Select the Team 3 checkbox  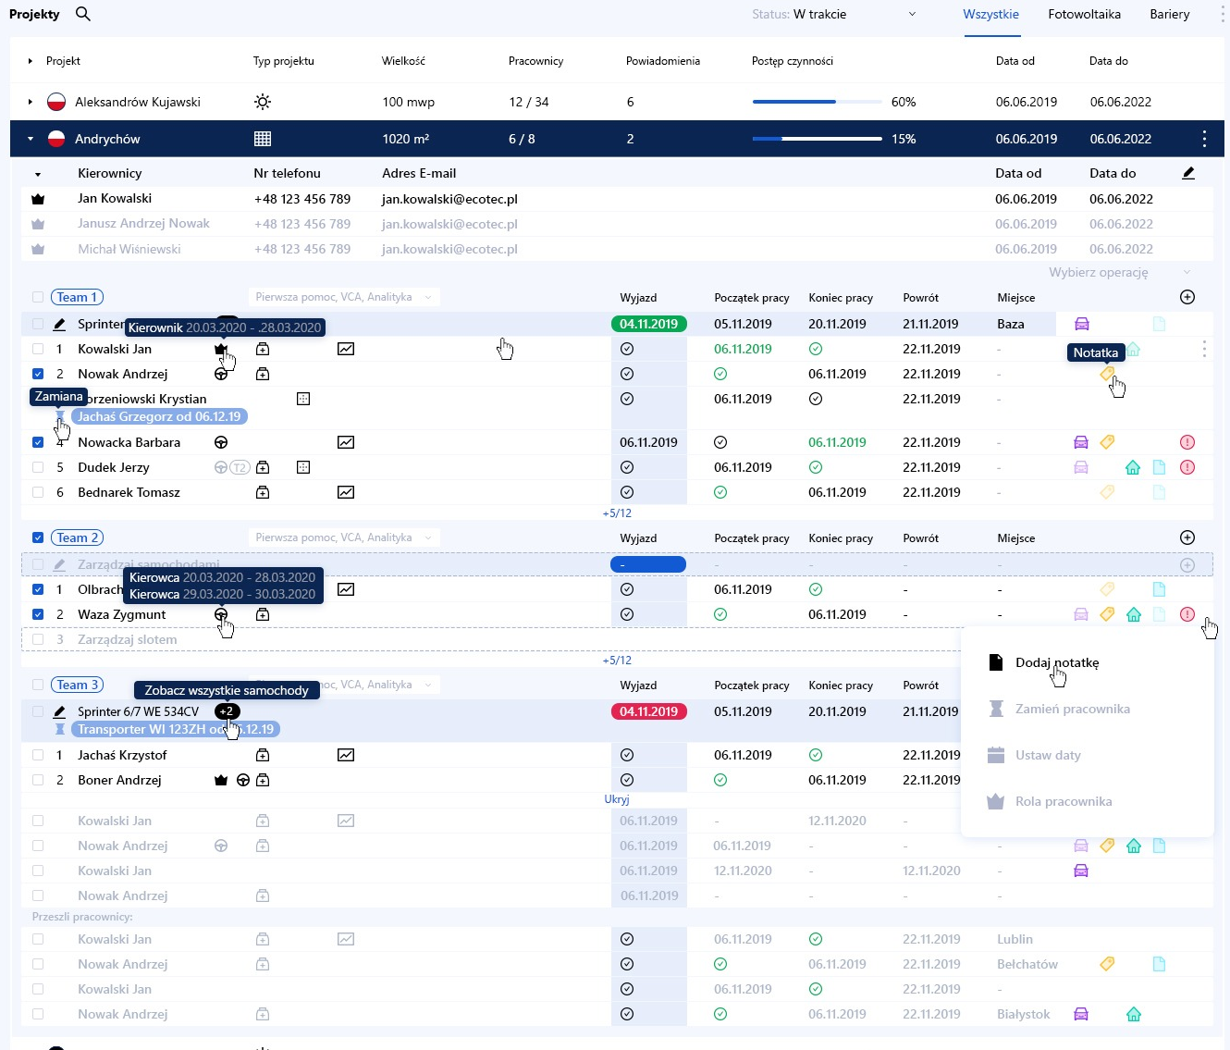[38, 685]
